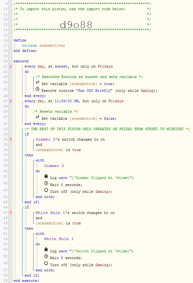The height and width of the screenshot is (283, 193).
Task: Click the clock icon on line 55 Wait
Action: (x=46, y=256)
